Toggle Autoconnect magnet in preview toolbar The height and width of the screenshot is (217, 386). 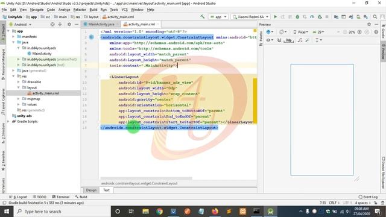coord(279,40)
